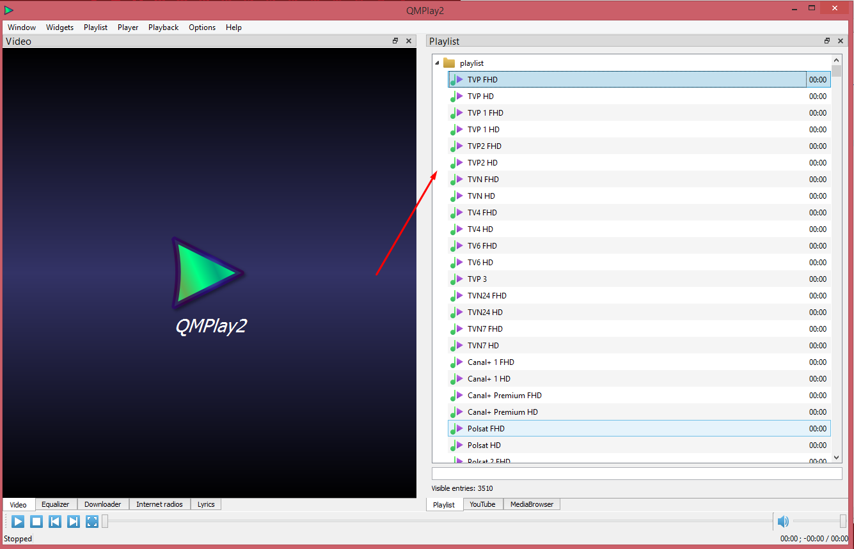The height and width of the screenshot is (549, 854).
Task: Collapse the playlist folder tree
Action: click(x=437, y=63)
